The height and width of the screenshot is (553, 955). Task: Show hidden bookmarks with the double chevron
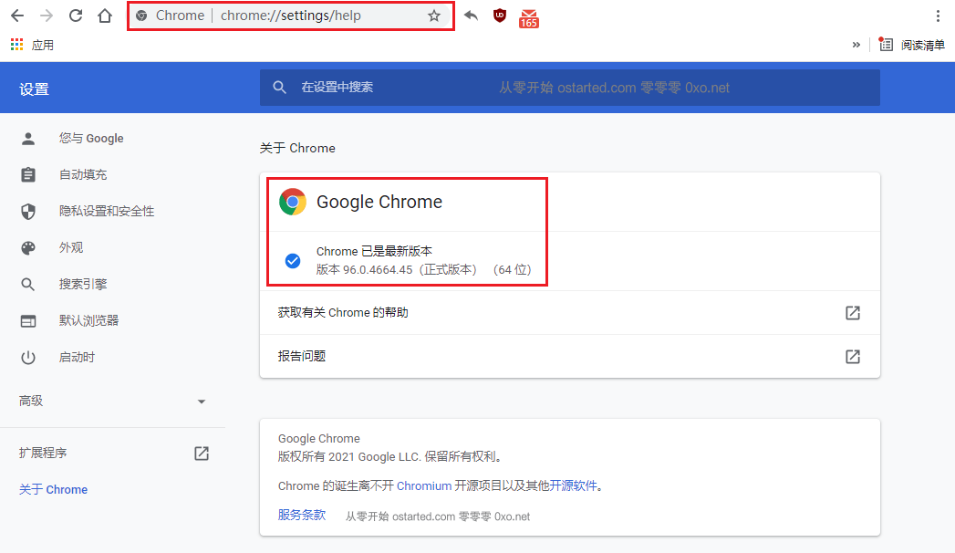point(856,45)
